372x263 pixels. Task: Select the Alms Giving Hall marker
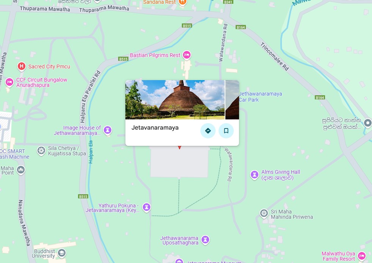[x=255, y=175]
